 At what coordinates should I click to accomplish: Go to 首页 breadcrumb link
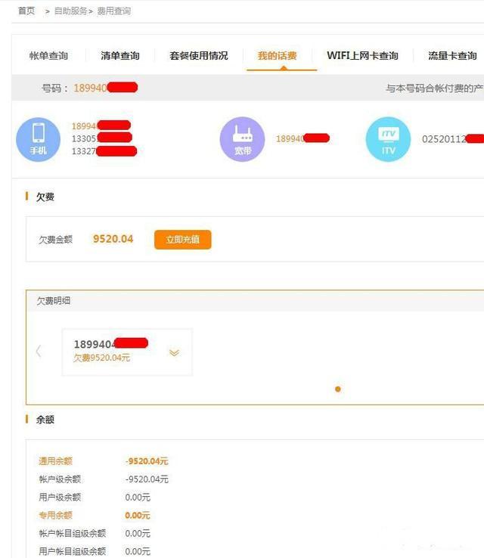click(26, 11)
